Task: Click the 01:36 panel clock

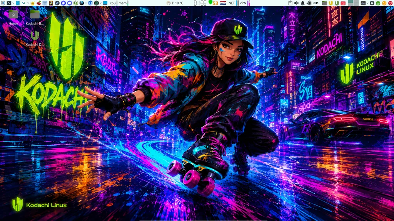Action: coord(200,3)
